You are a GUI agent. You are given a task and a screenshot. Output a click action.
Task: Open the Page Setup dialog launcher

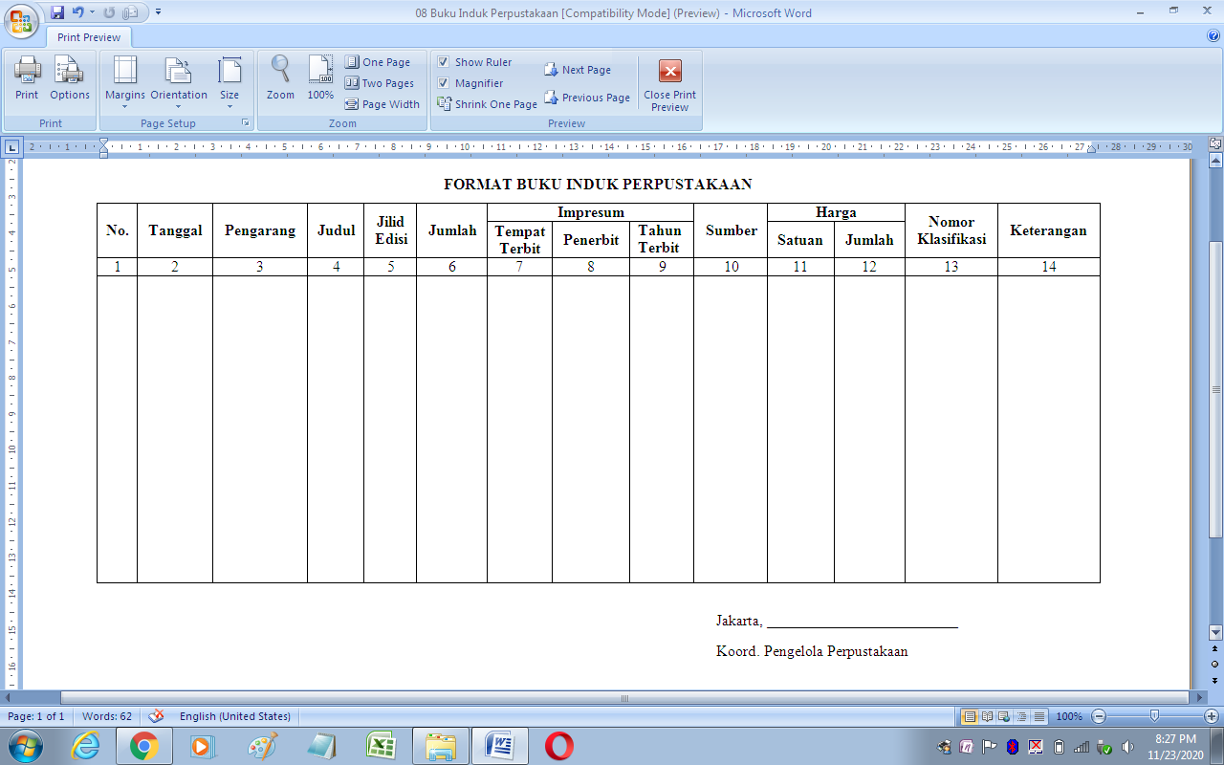tap(246, 123)
